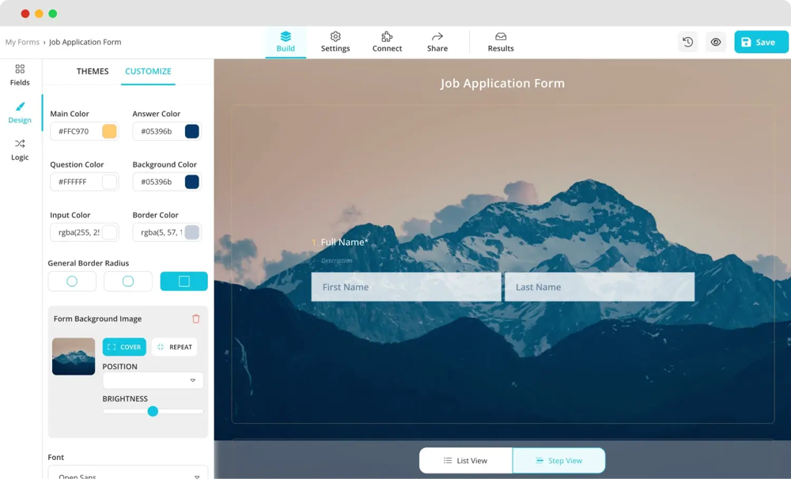The width and height of the screenshot is (791, 479).
Task: Open the Font dropdown
Action: 128,474
